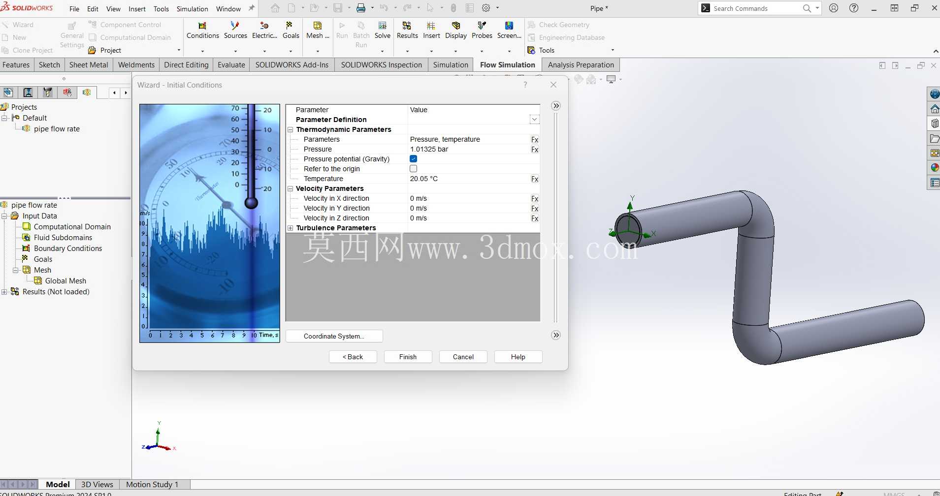Open the help question mark icon

854,8
